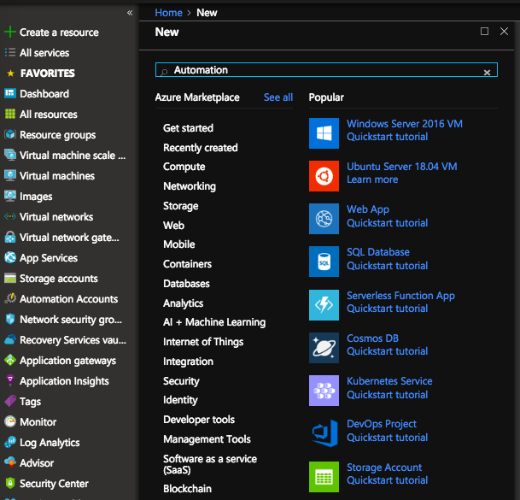Select Compute category in Azure Marketplace

[184, 167]
